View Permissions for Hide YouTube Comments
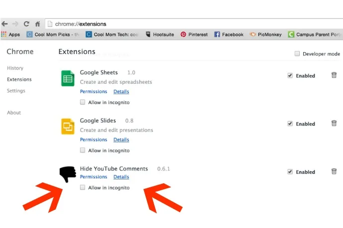This screenshot has width=343, height=228. coord(93,177)
